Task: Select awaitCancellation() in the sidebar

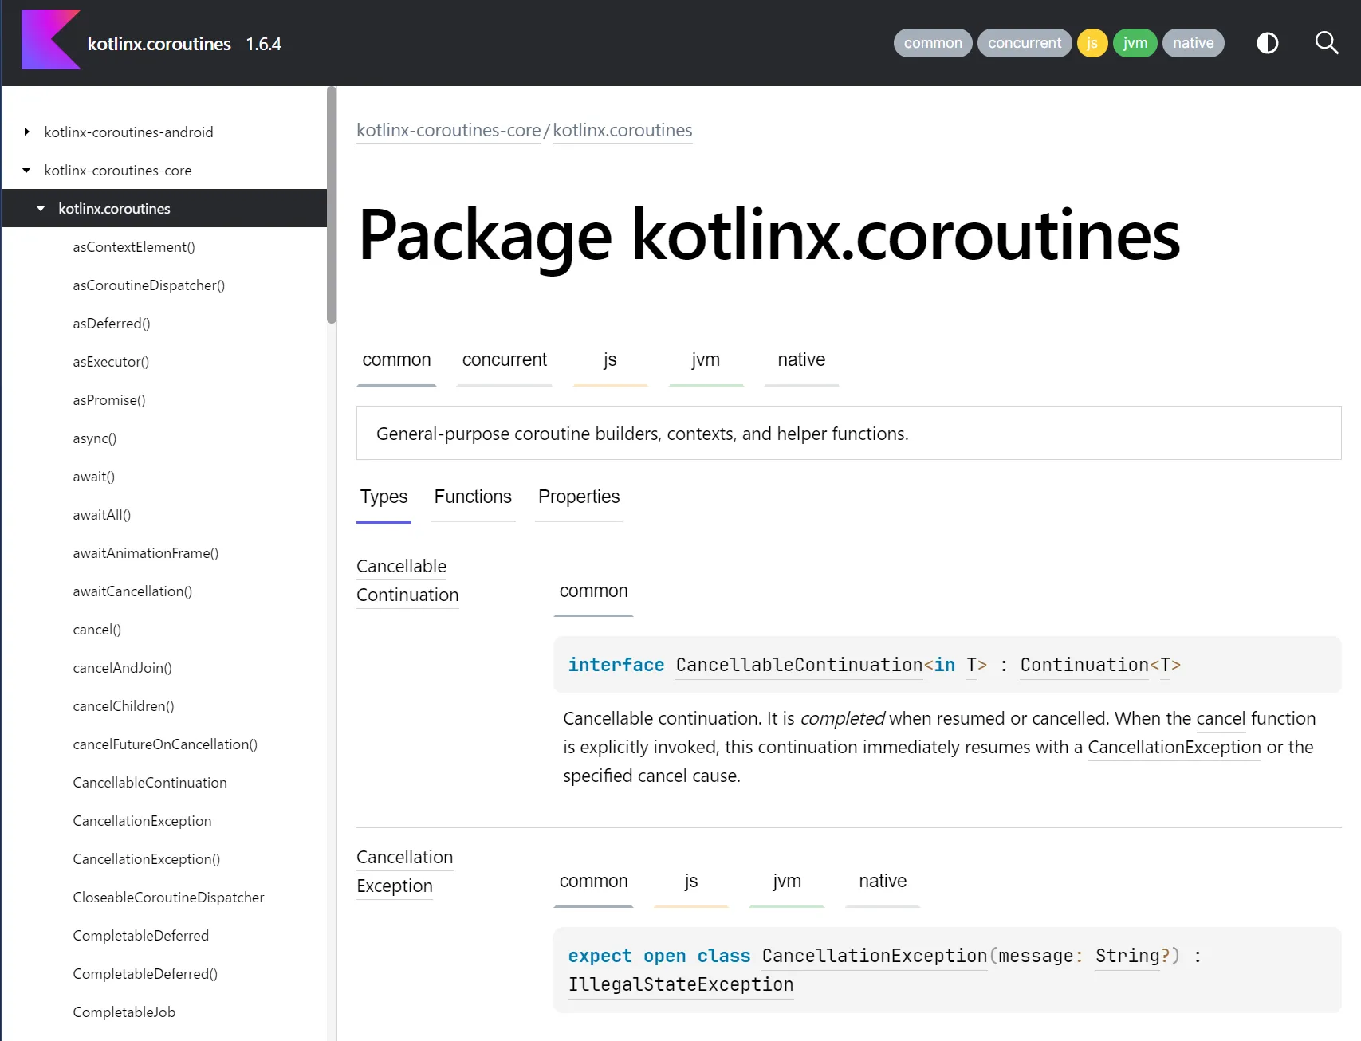Action: [132, 591]
